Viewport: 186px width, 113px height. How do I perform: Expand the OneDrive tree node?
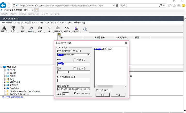pos(5,88)
